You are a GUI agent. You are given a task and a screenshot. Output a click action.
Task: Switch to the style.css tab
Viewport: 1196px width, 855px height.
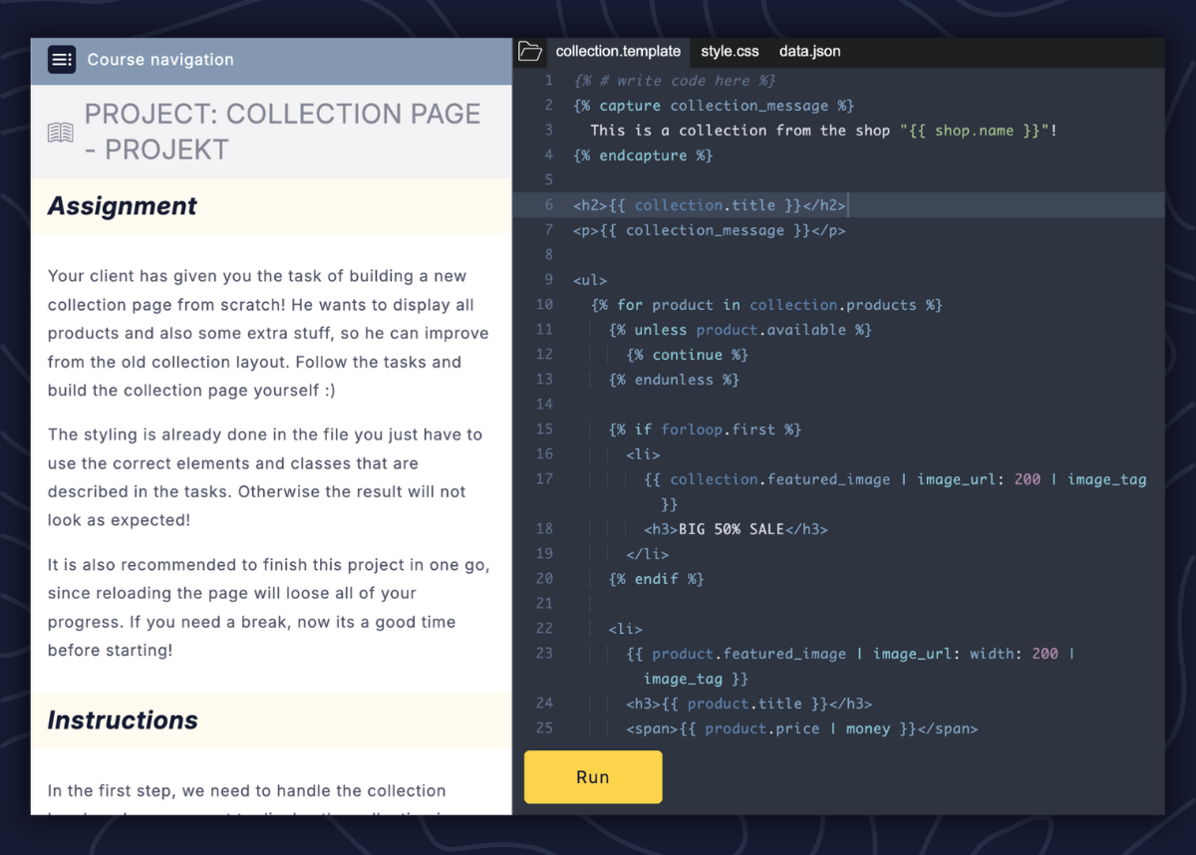click(730, 52)
